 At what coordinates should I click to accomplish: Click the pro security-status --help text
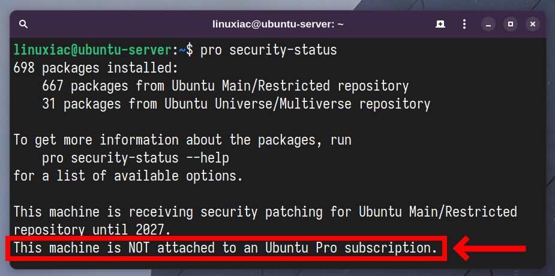pos(136,158)
